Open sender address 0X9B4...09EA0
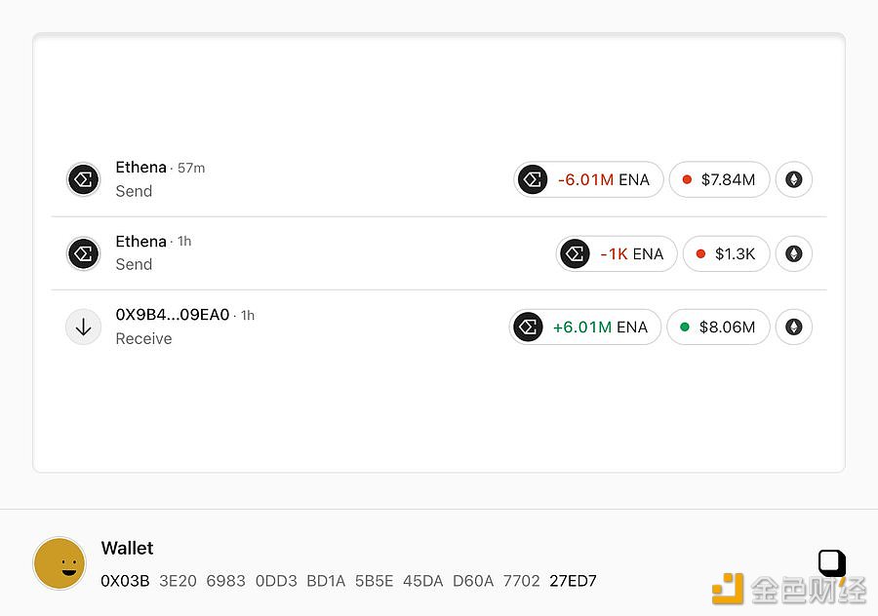 (173, 315)
